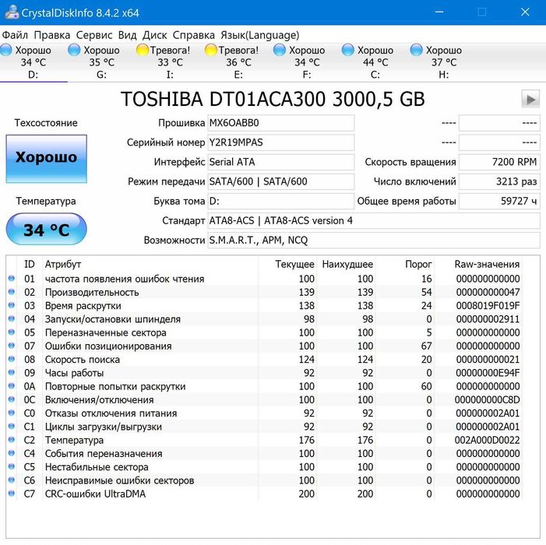The height and width of the screenshot is (545, 546).
Task: Select disk E: yellow warning orb
Action: click(211, 50)
